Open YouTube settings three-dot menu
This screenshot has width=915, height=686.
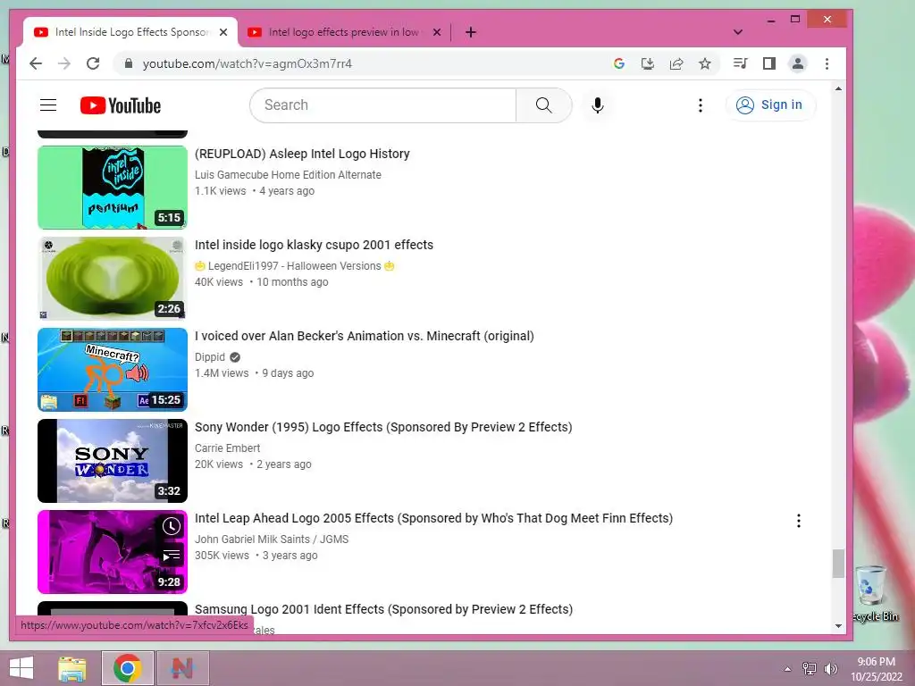click(x=701, y=105)
